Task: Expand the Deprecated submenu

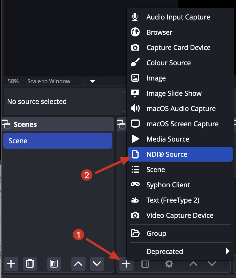Action: tap(164, 251)
